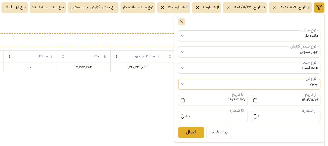Screen dimensions: 328x146
Task: Sort the بدهکار column
Action: [63, 57]
